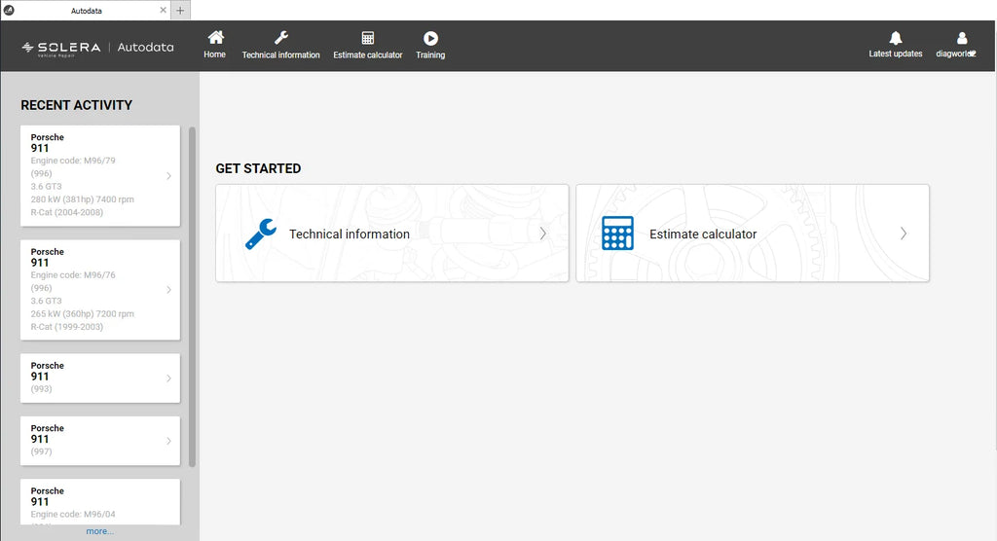Click the blue wrench icon in Get Started
This screenshot has width=997, height=541.
click(261, 234)
